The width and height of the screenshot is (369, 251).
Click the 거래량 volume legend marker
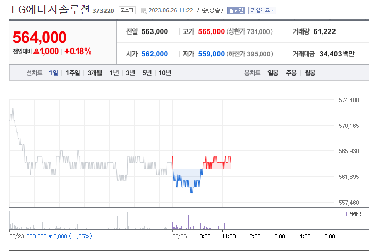coord(346,214)
